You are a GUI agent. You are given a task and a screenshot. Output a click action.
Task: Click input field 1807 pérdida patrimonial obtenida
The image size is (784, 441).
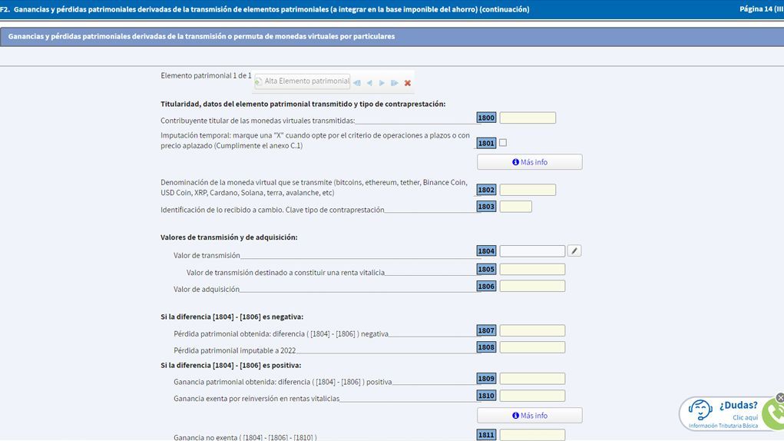532,330
